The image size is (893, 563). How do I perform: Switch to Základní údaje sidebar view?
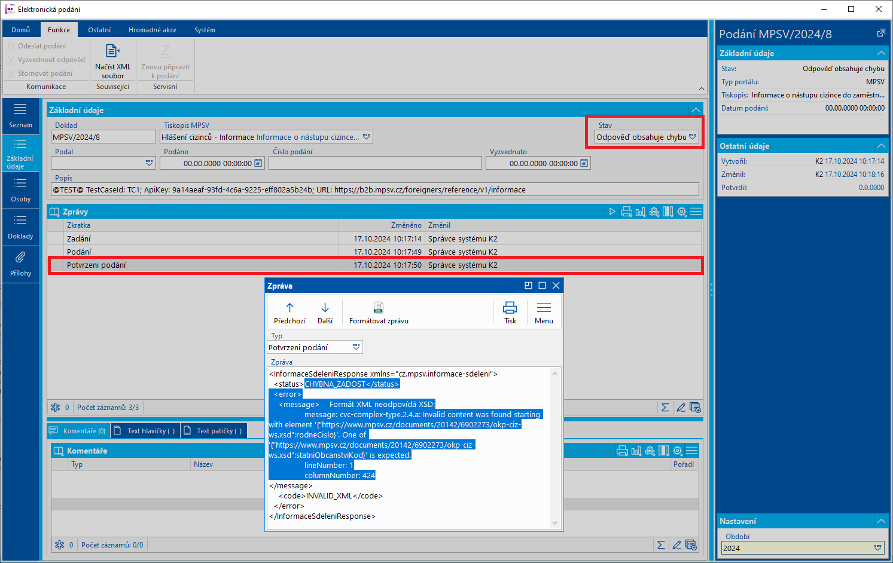[20, 153]
